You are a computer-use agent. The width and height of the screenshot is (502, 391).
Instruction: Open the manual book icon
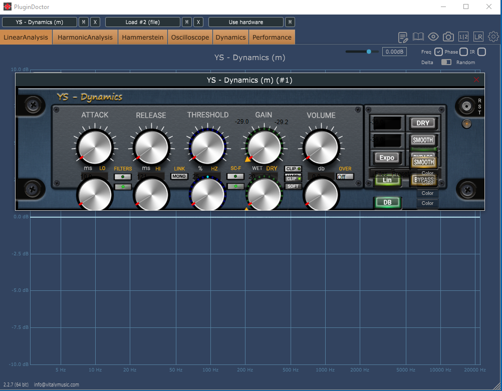tap(418, 37)
